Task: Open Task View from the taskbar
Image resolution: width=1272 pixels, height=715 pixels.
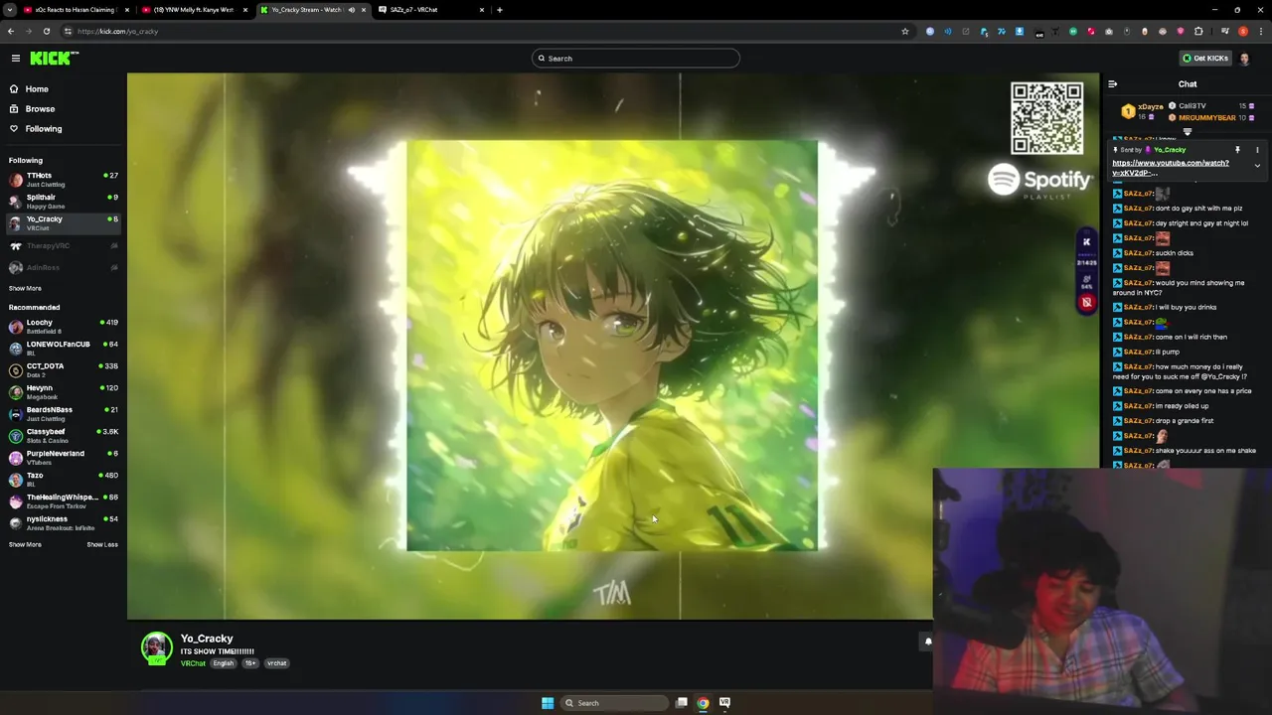Action: [x=682, y=703]
